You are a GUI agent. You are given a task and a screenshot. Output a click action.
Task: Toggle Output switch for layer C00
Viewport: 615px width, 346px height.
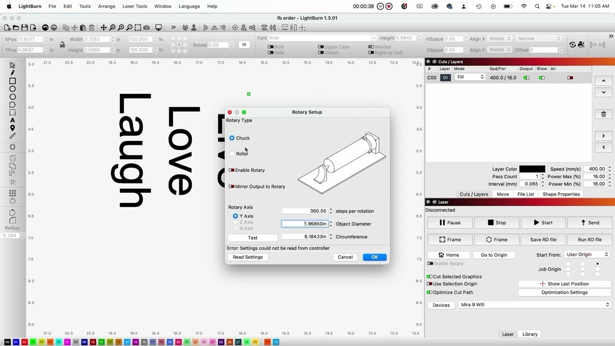coord(526,78)
